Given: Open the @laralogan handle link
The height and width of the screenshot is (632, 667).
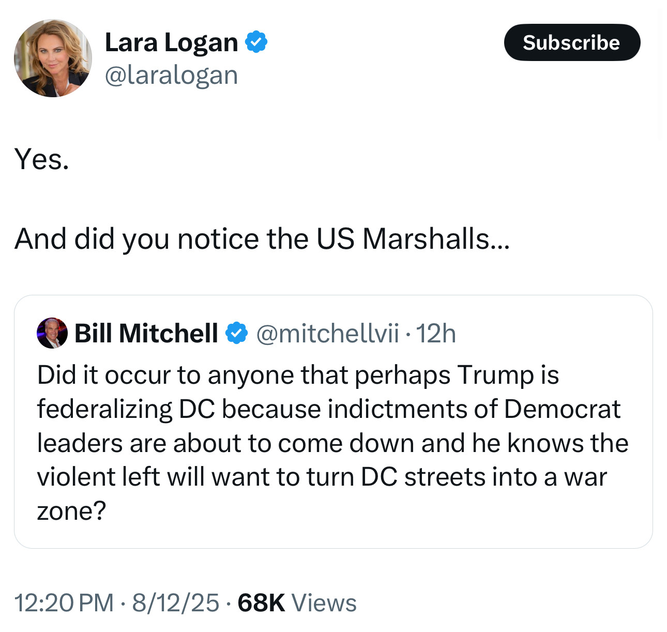Looking at the screenshot, I should (171, 76).
